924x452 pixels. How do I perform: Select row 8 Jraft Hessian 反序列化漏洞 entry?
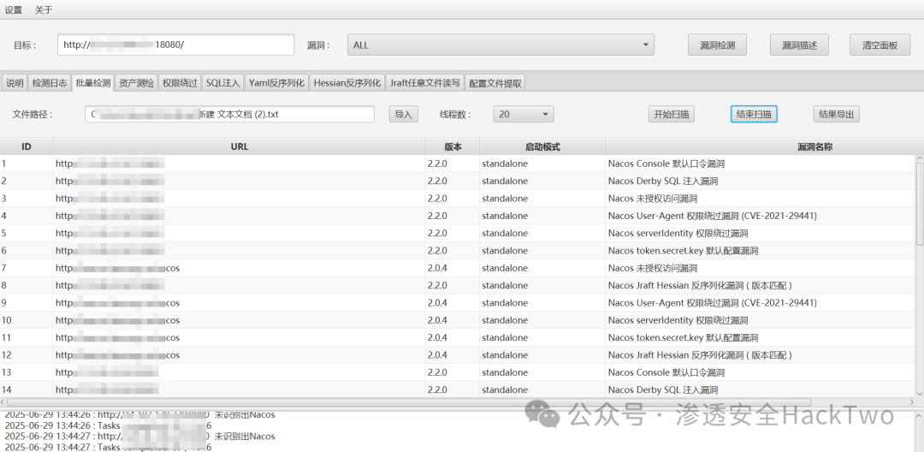(457, 285)
